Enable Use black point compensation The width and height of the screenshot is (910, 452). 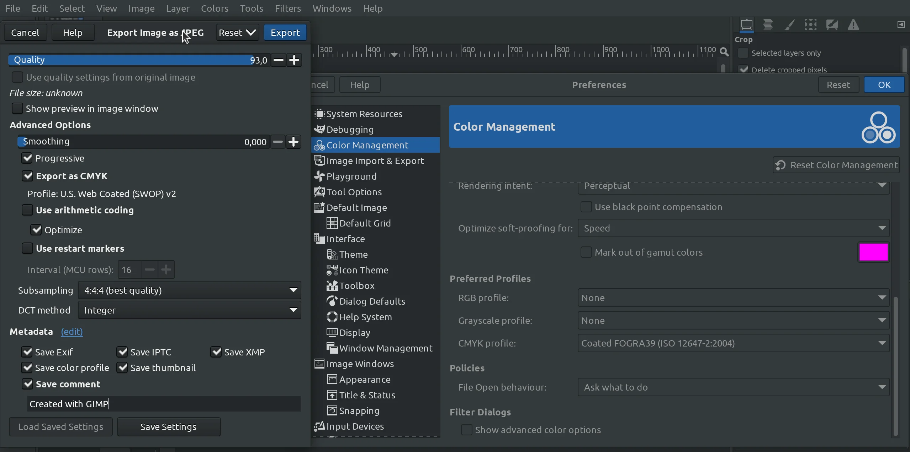tap(586, 207)
